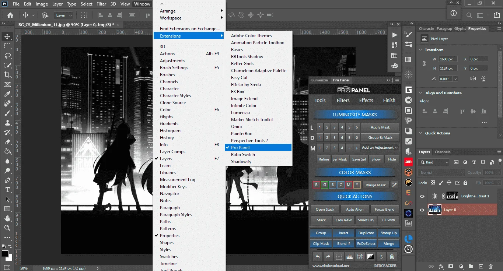The height and width of the screenshot is (271, 503).
Task: Select the Hand tool
Action: click(7, 219)
